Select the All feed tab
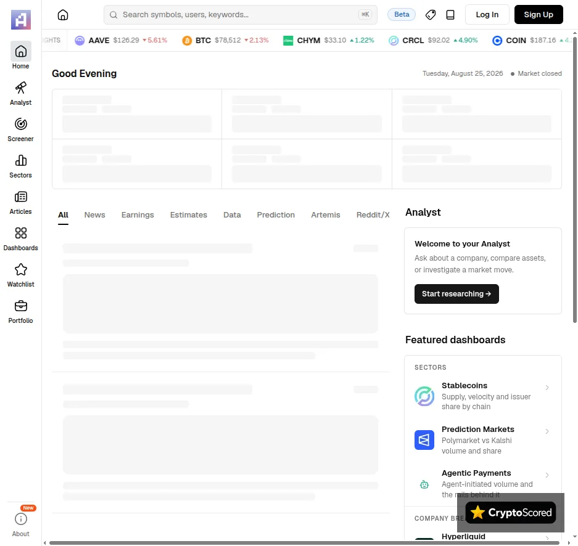 [x=63, y=215]
